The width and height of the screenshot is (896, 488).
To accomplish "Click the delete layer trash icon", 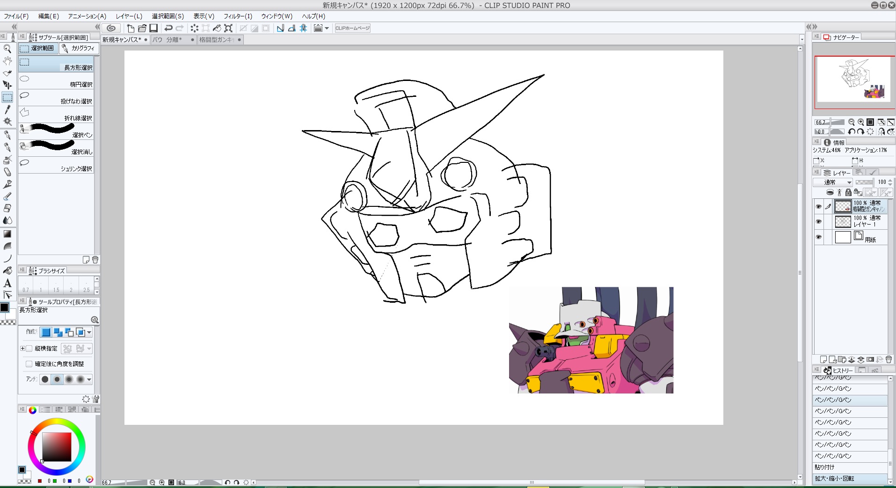I will pyautogui.click(x=889, y=359).
